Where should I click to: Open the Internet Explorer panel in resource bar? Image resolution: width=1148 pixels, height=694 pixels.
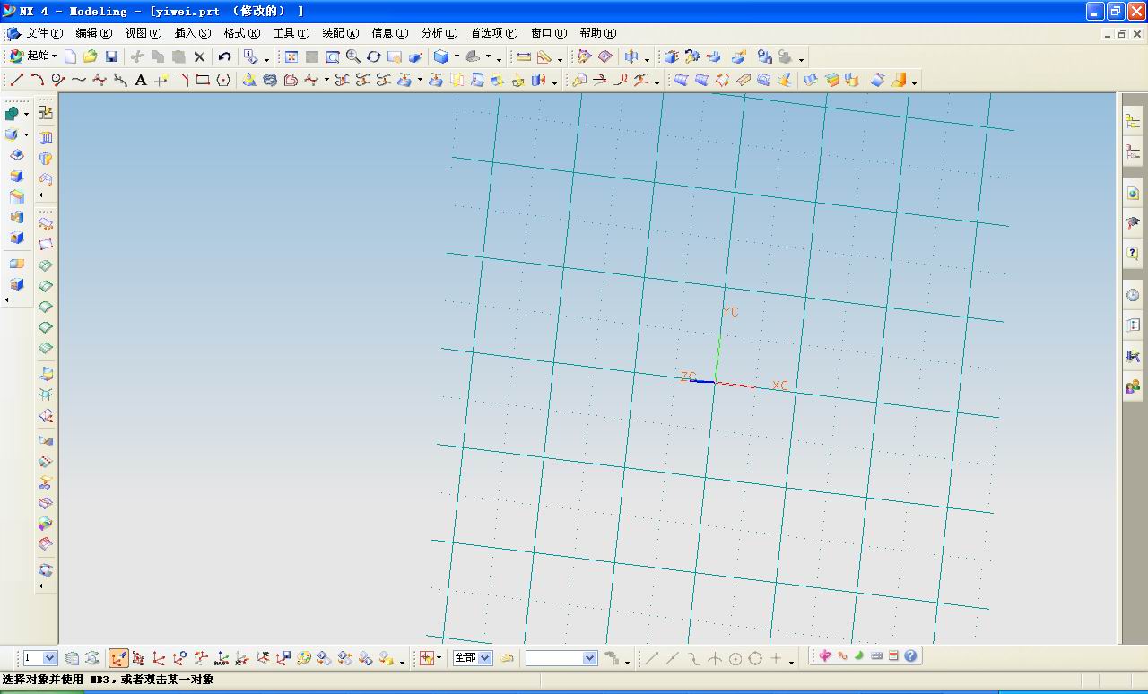(1133, 193)
